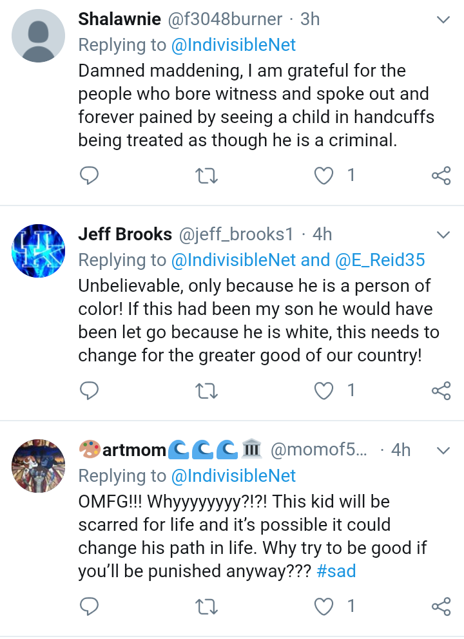Reply to artmom's tweet
The height and width of the screenshot is (639, 464).
click(89, 606)
